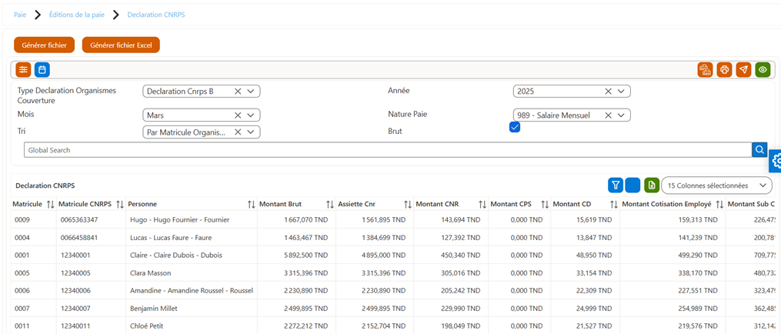The height and width of the screenshot is (334, 781).
Task: Go to Éditions de la paie breadcrumb
Action: (77, 15)
